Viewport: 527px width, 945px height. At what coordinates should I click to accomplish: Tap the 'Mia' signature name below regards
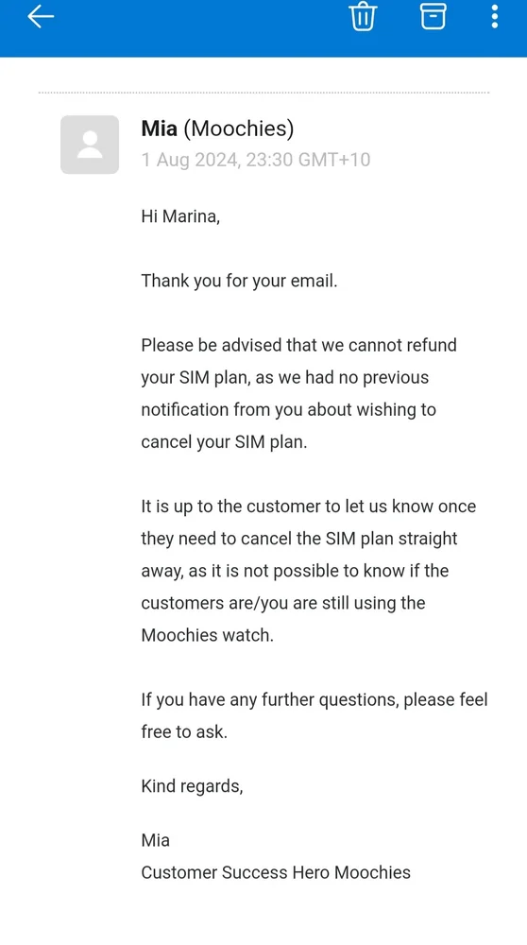156,840
